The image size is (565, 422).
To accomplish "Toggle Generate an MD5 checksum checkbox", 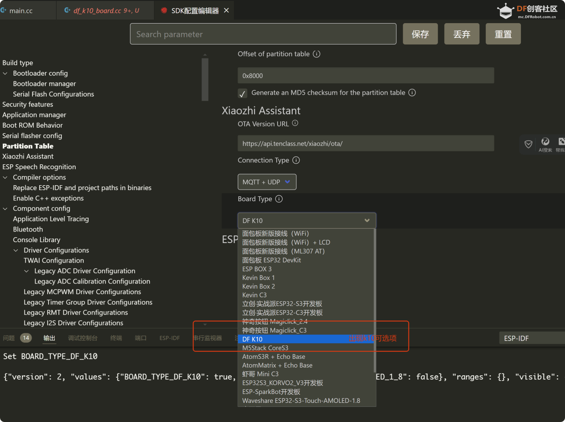I will pyautogui.click(x=242, y=93).
